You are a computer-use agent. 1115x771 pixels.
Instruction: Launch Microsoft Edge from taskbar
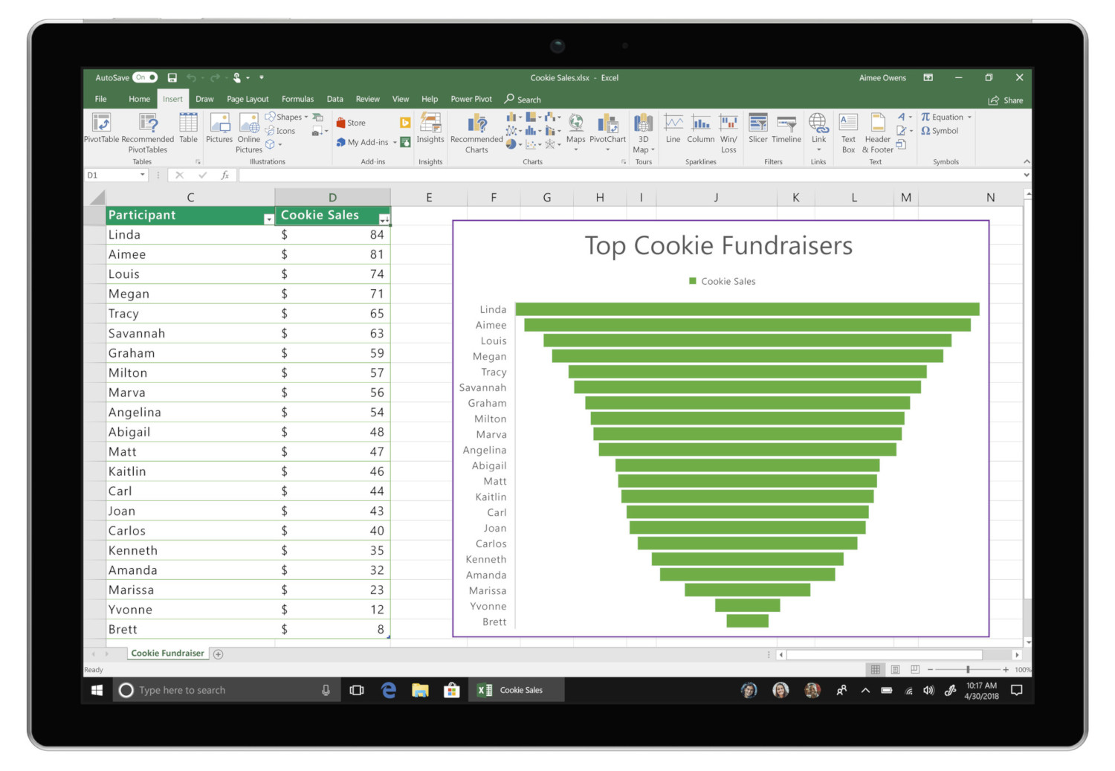coord(389,691)
